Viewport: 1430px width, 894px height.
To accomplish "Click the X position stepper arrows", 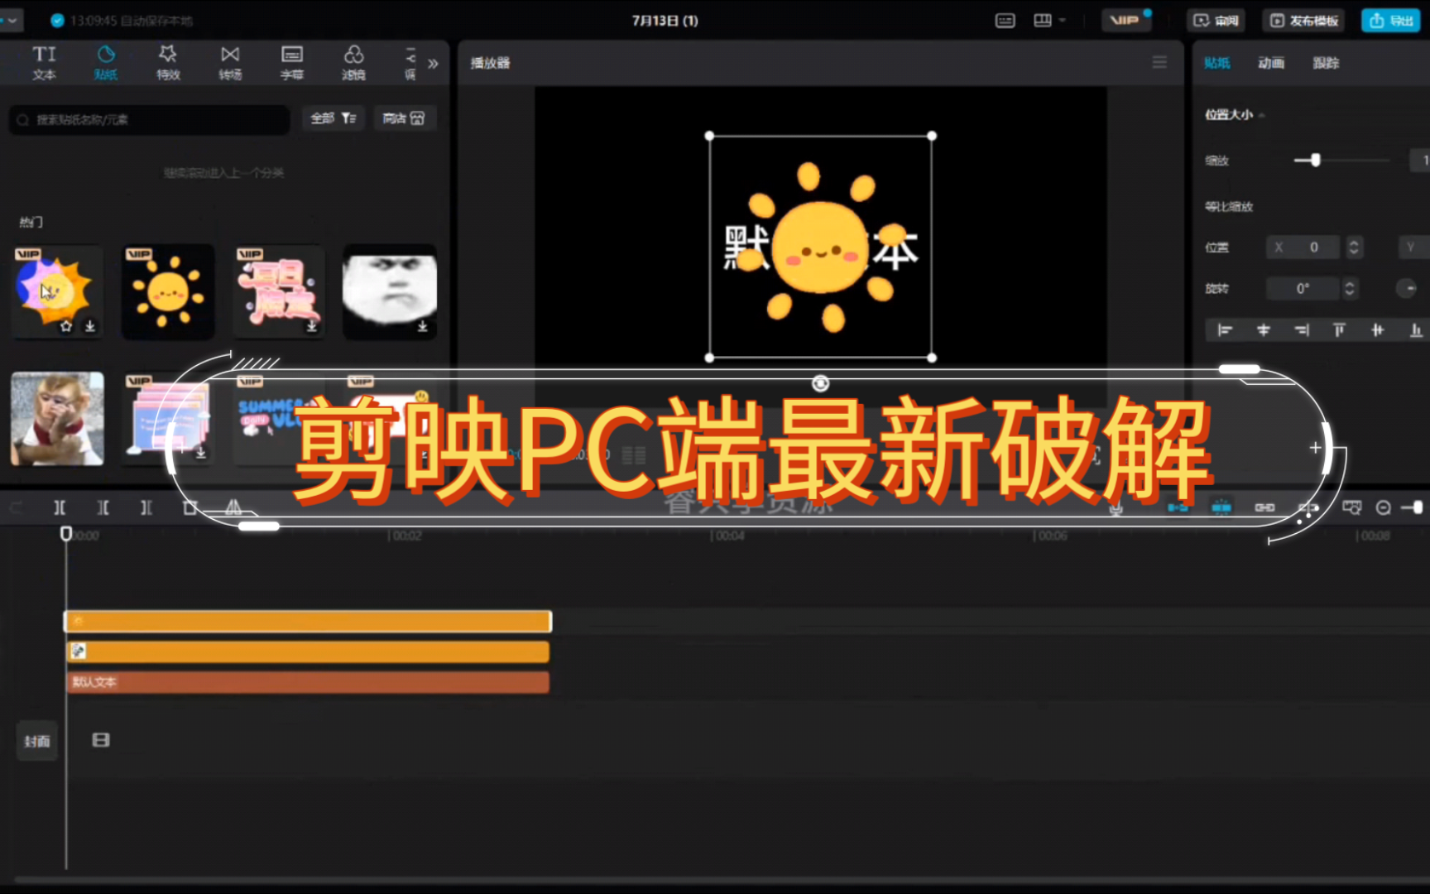I will coord(1354,248).
